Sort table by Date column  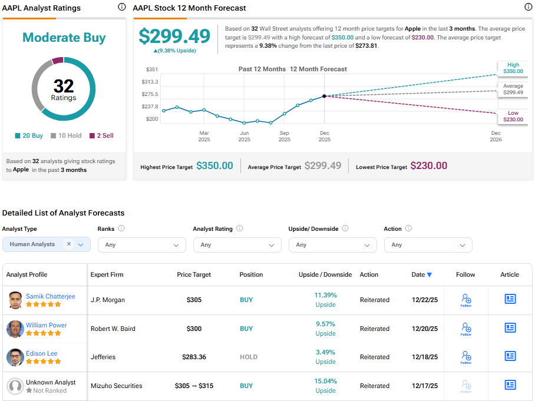(x=421, y=274)
